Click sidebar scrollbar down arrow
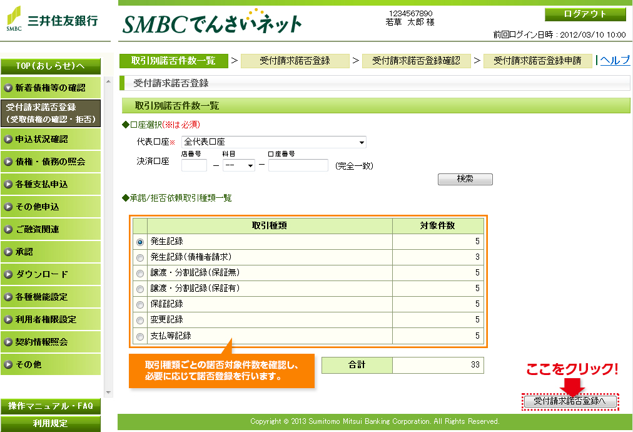Viewport: 633px width, 432px height. point(108,393)
